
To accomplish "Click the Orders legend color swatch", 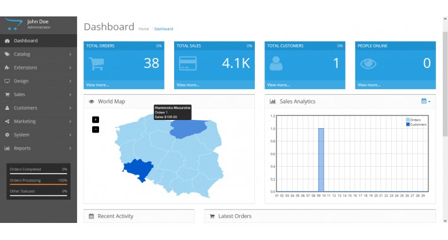I will (x=408, y=120).
